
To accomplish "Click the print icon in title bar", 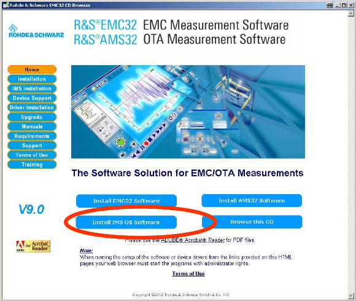I will click(x=330, y=5).
